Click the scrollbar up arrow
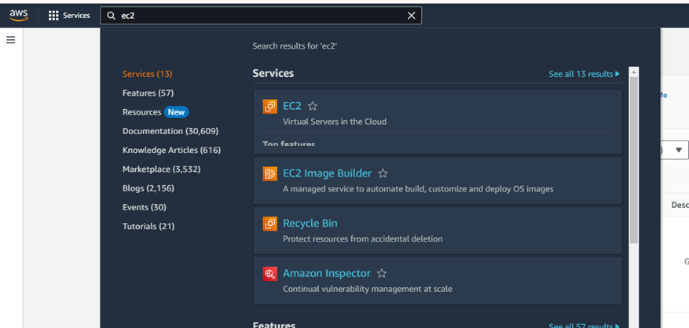 pyautogui.click(x=634, y=72)
